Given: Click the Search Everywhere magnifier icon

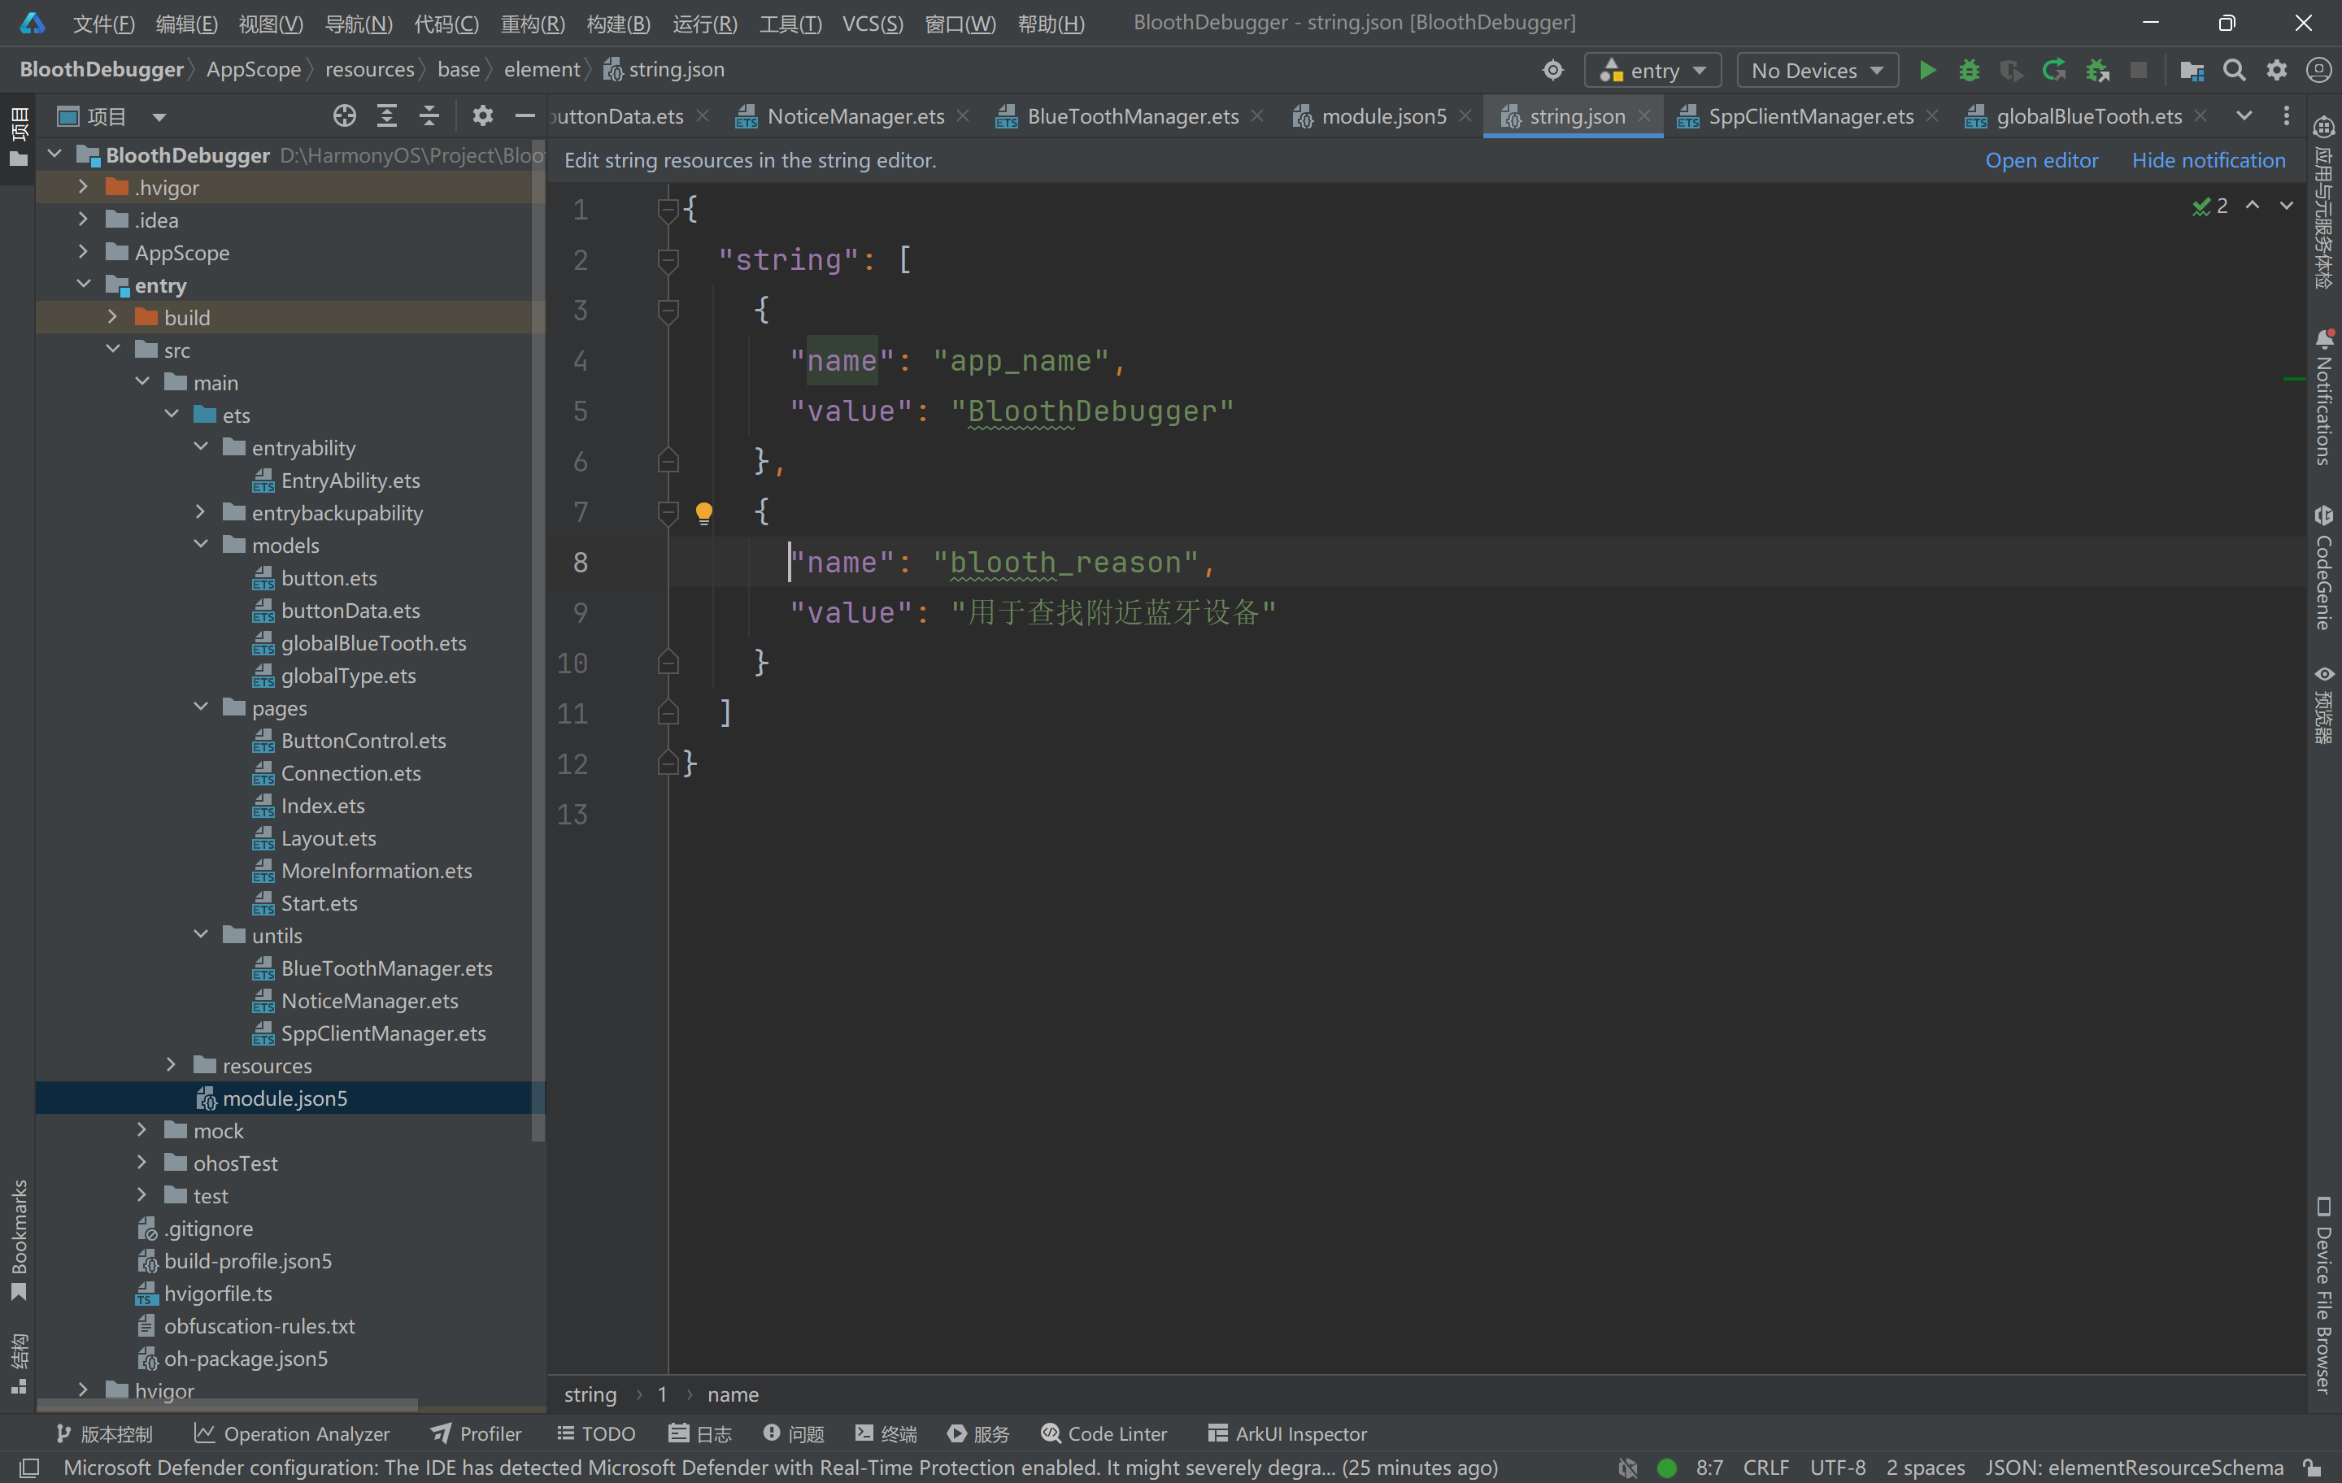Looking at the screenshot, I should pyautogui.click(x=2234, y=70).
